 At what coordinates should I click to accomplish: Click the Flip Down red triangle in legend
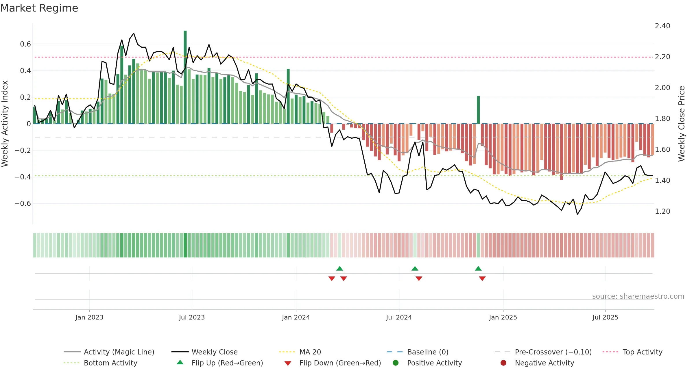pos(288,363)
